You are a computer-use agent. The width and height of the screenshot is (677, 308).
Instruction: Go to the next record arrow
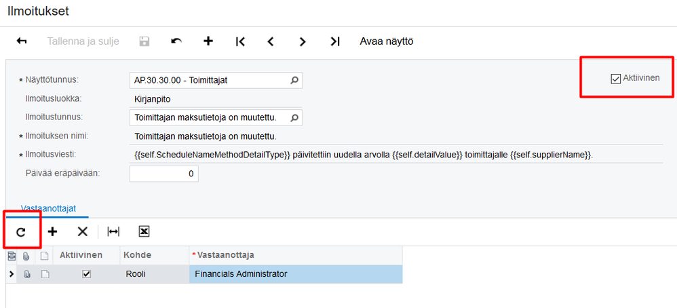point(303,41)
